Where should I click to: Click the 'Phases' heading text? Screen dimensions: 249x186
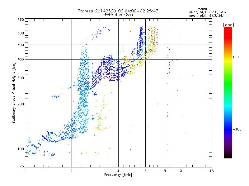201,9
